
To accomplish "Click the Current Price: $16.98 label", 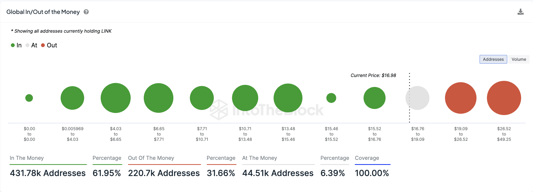I will click(x=373, y=75).
